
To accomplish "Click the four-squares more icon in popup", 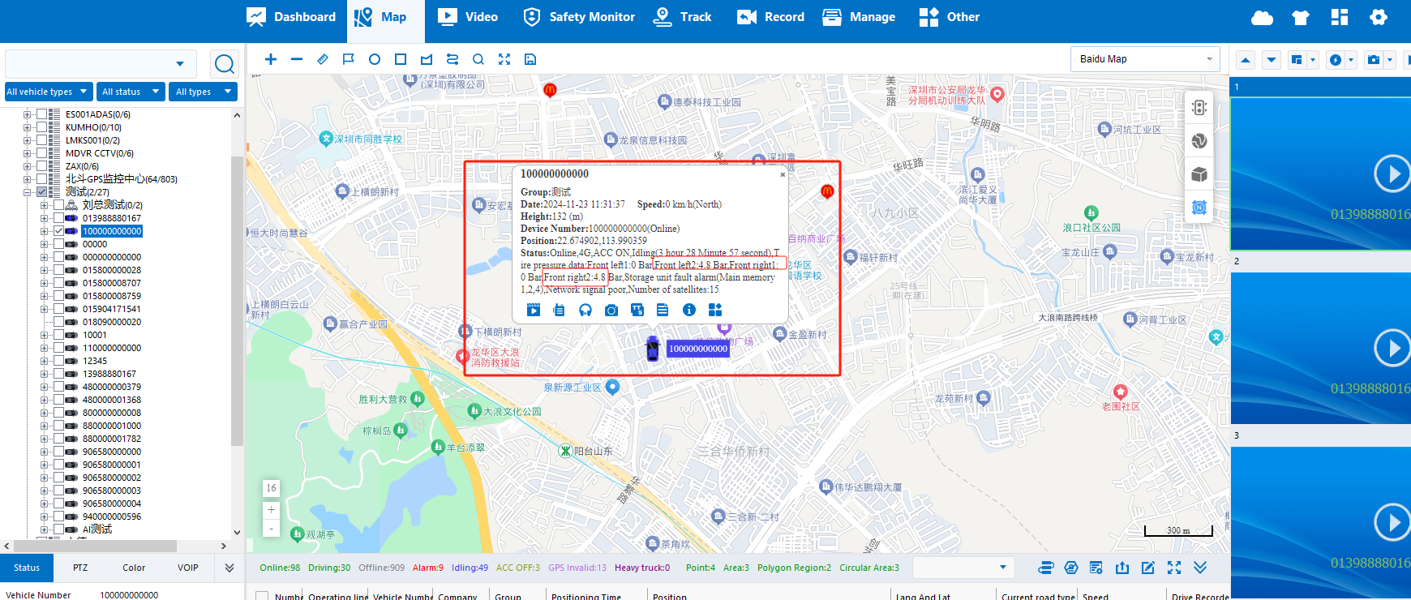I will (714, 310).
